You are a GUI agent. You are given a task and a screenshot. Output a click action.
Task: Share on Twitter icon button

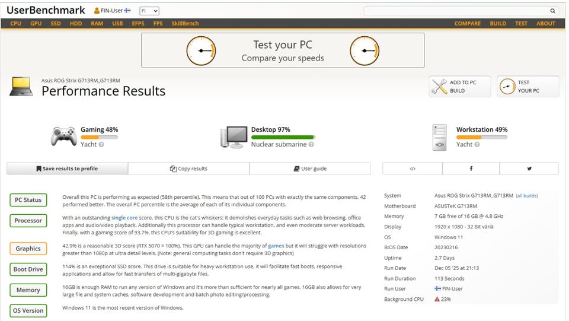pos(529,169)
